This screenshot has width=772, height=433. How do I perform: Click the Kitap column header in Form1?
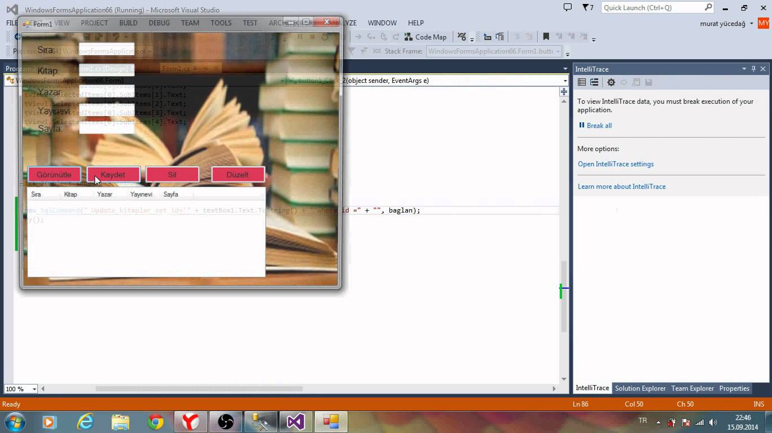[x=77, y=195]
